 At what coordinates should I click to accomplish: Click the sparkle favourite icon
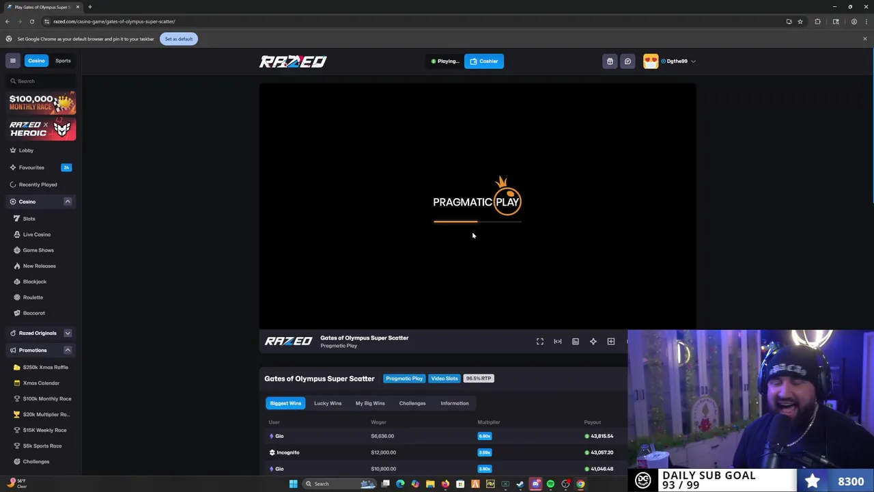click(593, 341)
